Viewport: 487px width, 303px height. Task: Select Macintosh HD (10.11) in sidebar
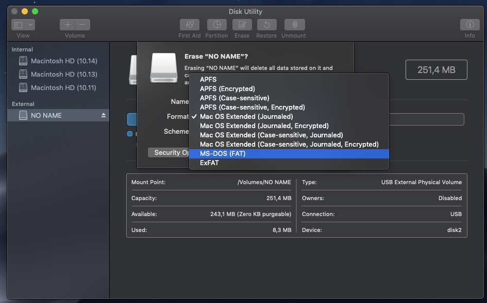(58, 88)
